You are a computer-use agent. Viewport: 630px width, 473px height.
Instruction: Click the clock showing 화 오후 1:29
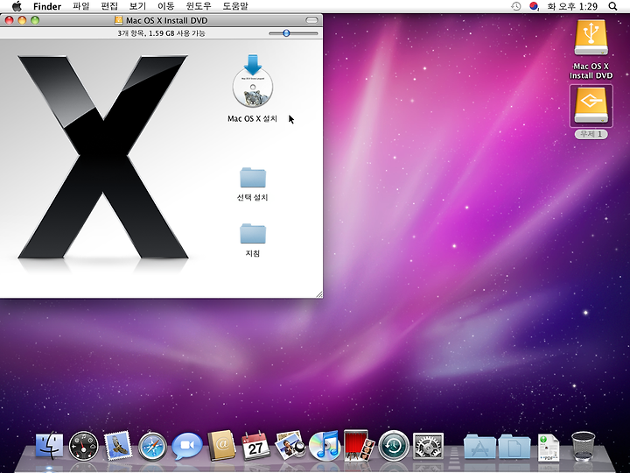click(572, 6)
